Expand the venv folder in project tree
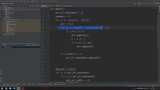The image size is (160, 90). tap(4, 9)
